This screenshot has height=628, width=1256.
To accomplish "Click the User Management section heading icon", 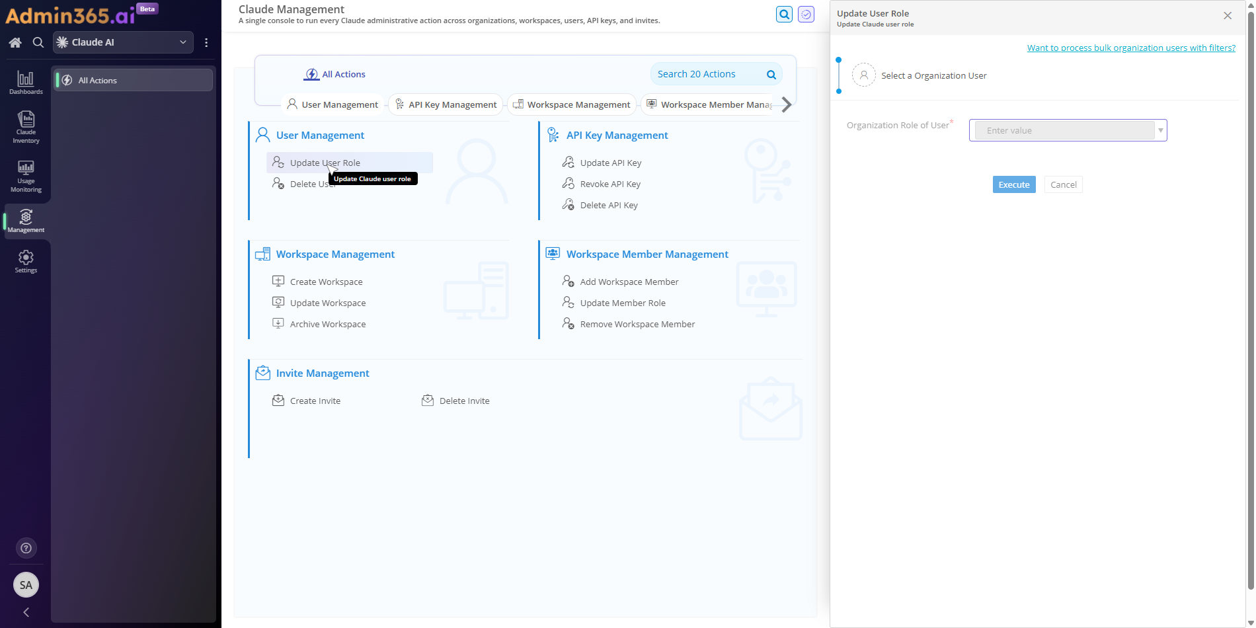I will 262,135.
